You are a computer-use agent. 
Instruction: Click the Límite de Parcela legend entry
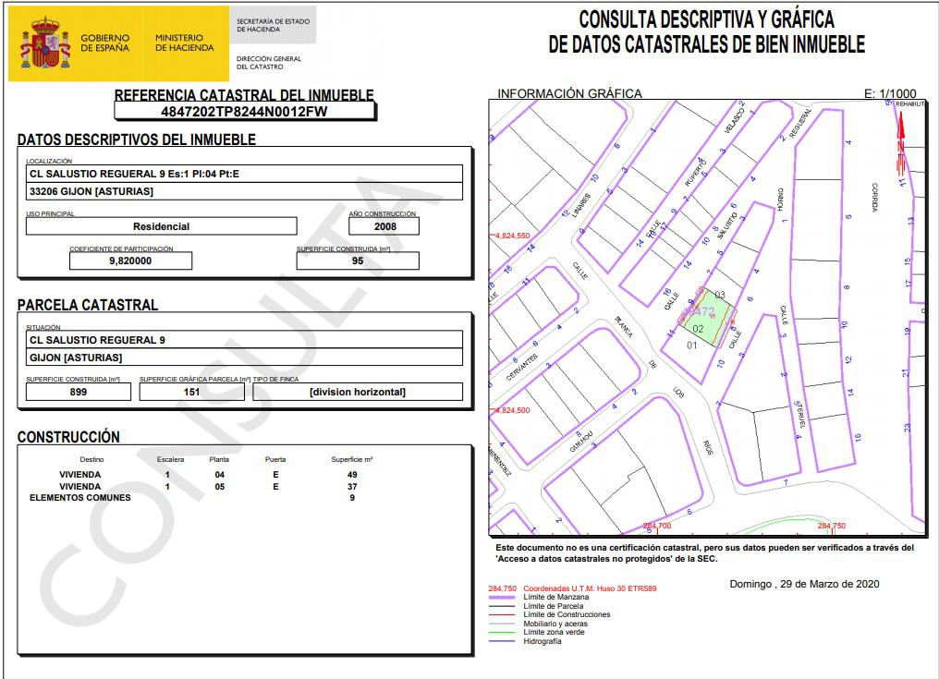tap(554, 606)
